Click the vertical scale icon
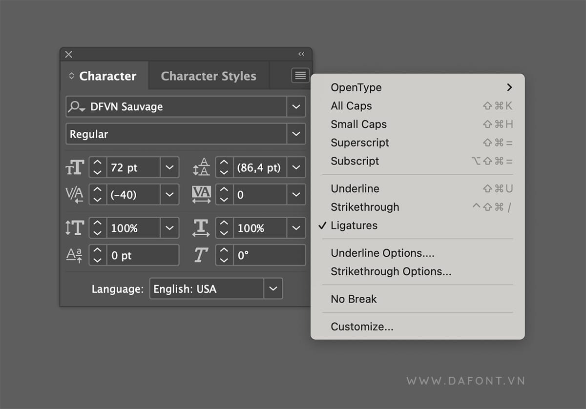 74,227
